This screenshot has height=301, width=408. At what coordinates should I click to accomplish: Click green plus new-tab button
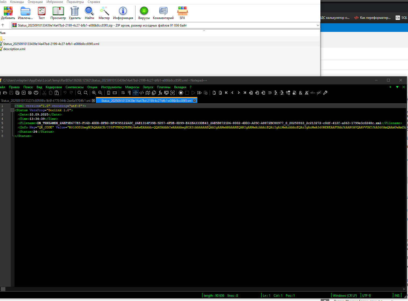point(390,87)
